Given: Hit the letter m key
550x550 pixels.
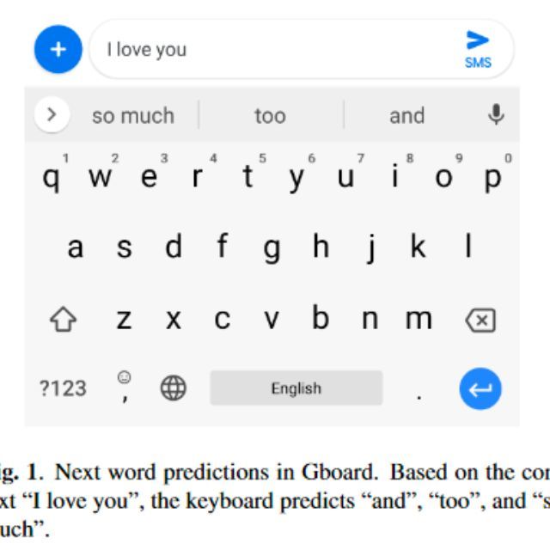Looking at the screenshot, I should (x=419, y=319).
